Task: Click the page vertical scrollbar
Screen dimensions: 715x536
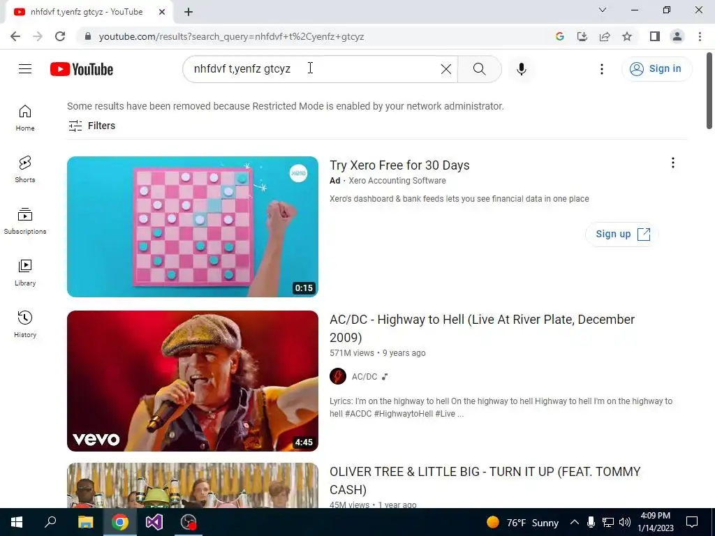Action: (x=709, y=91)
